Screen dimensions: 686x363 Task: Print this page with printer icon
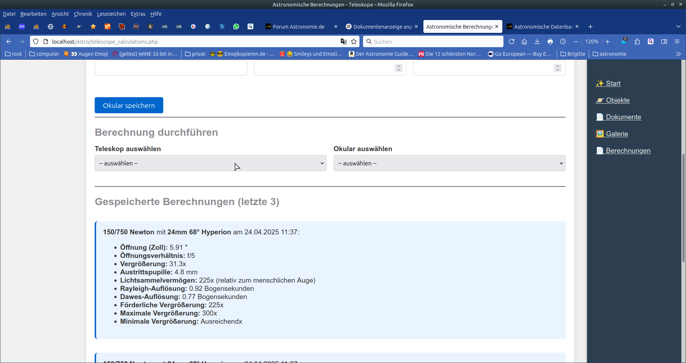click(550, 41)
